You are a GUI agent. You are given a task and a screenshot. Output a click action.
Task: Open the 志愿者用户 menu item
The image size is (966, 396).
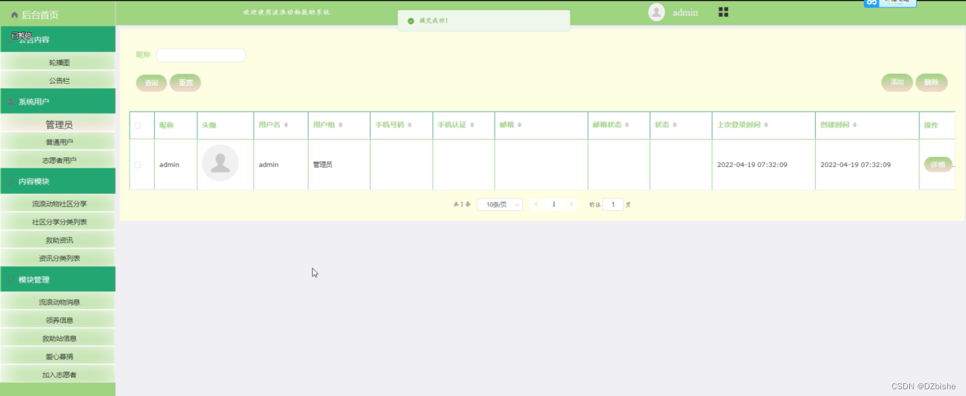point(57,160)
